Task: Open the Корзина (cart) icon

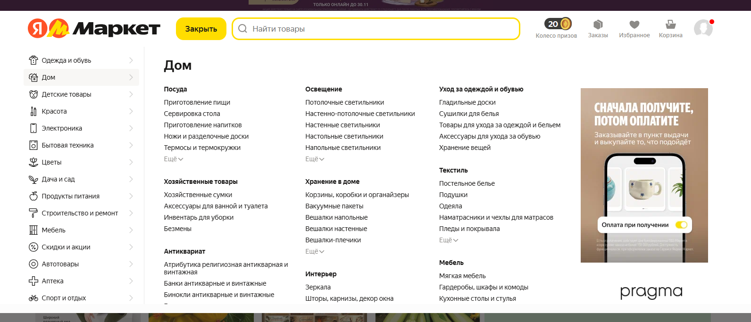Action: click(670, 25)
